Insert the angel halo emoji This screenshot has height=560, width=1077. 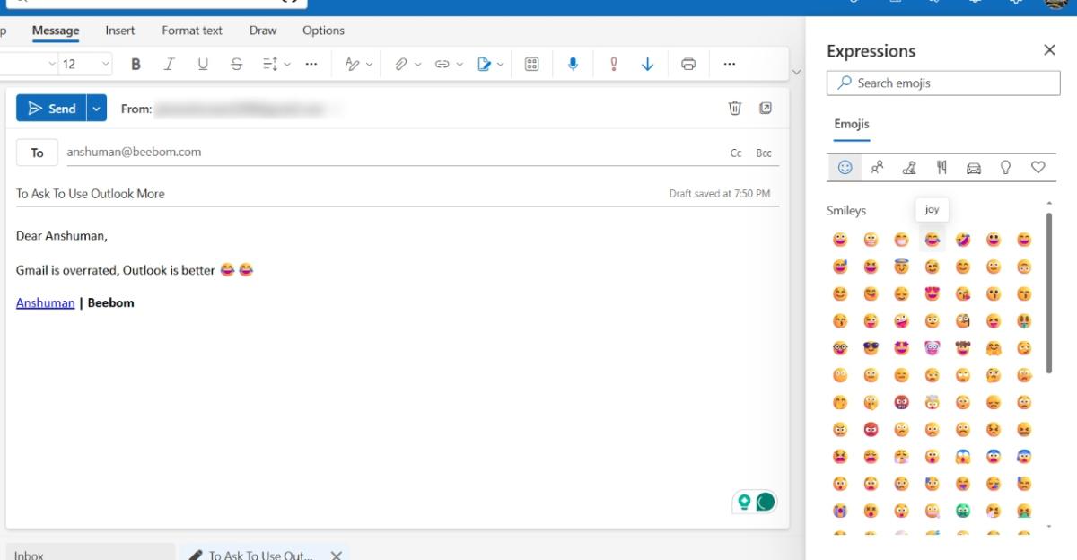tap(901, 267)
